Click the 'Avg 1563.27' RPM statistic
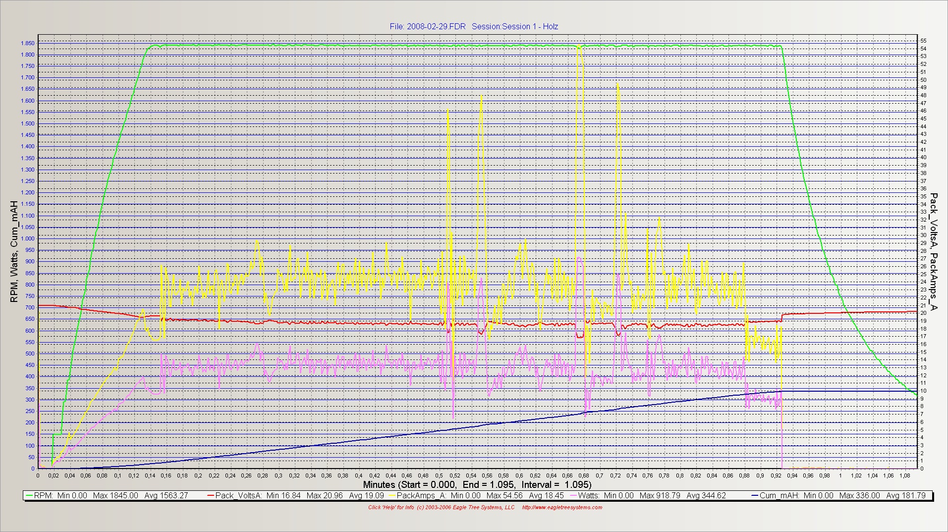The height and width of the screenshot is (532, 948). coord(166,495)
